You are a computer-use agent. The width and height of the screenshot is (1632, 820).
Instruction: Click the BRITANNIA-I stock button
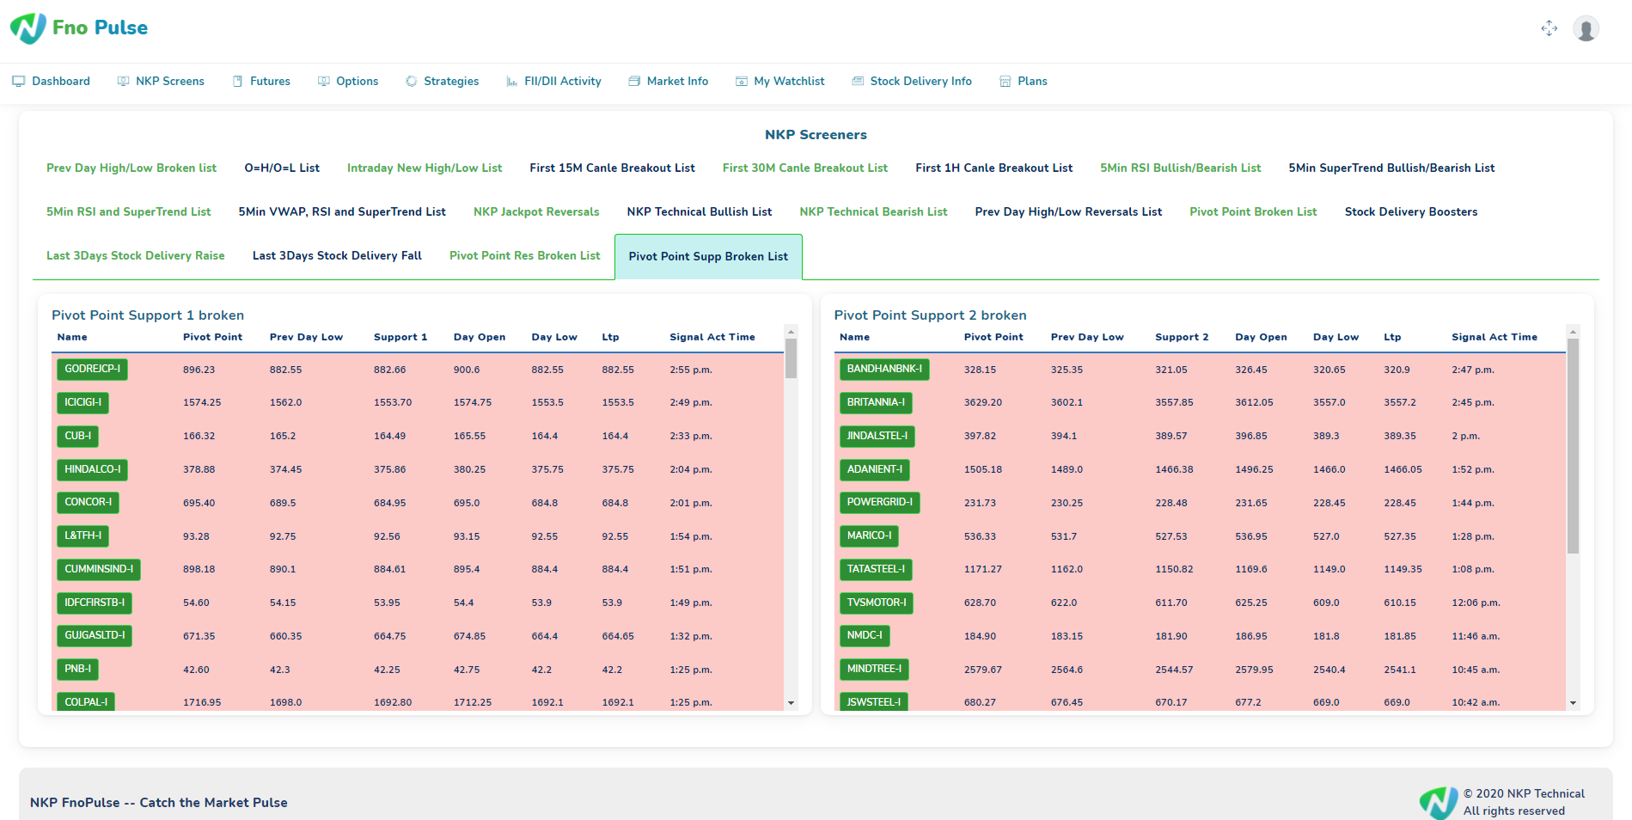point(876,403)
